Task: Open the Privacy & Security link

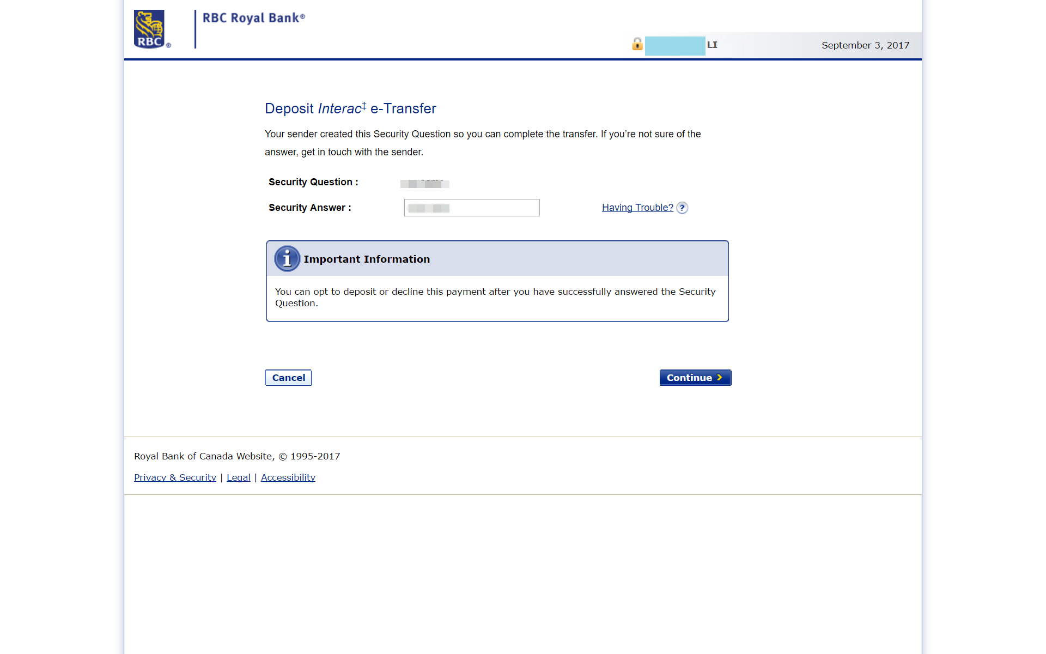Action: (x=175, y=477)
